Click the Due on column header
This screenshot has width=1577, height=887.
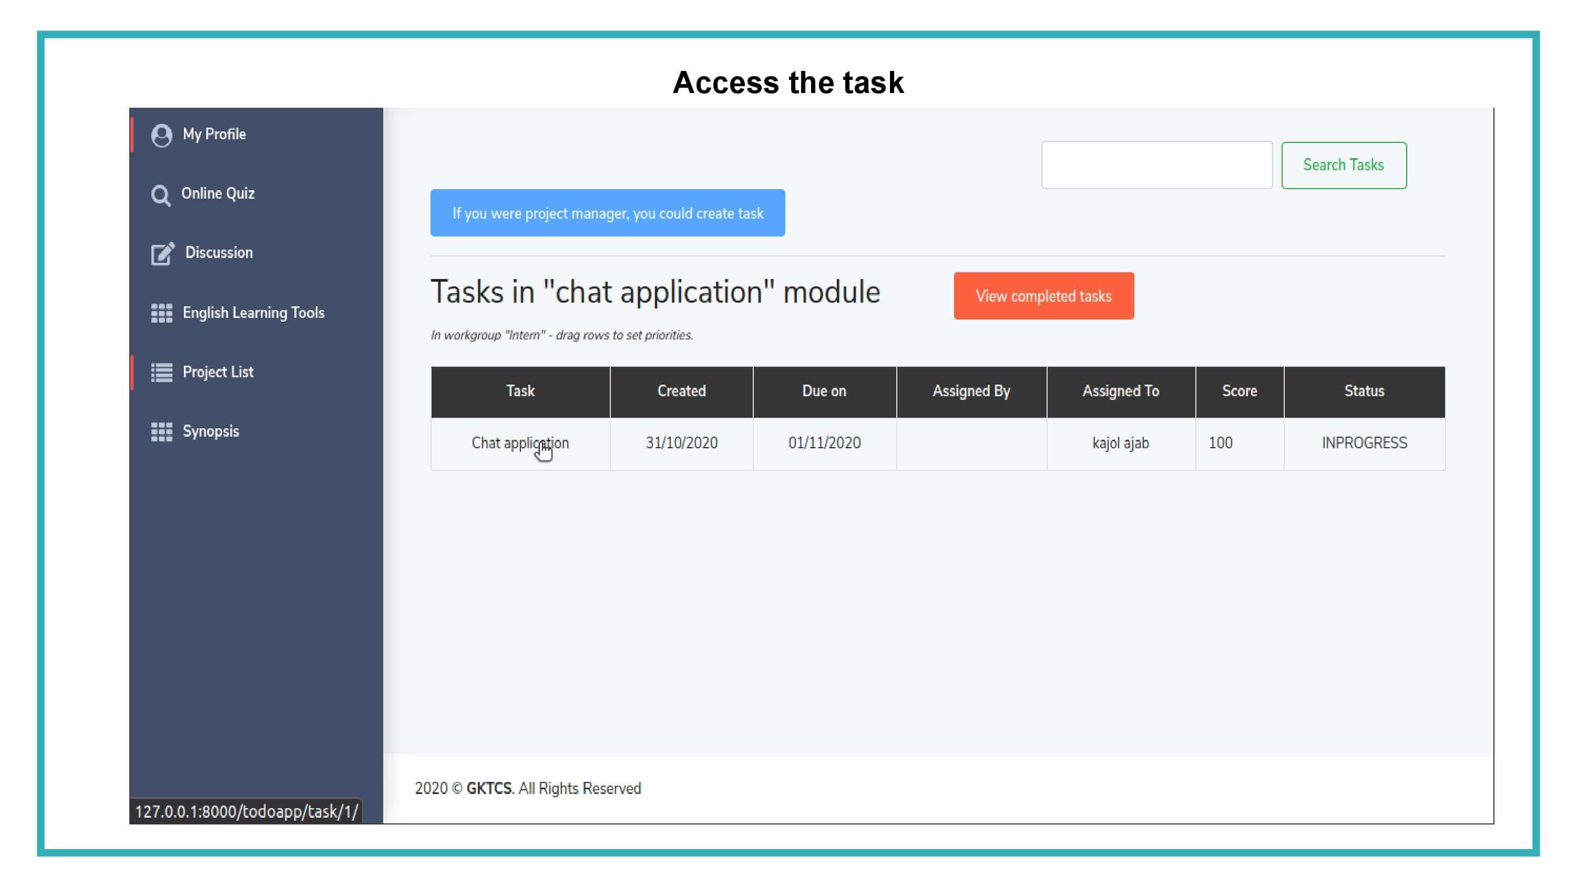click(825, 392)
